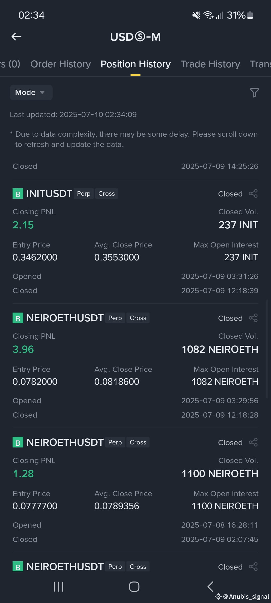
Task: Tap the Perp tag on INITUSDT
Action: tap(84, 194)
